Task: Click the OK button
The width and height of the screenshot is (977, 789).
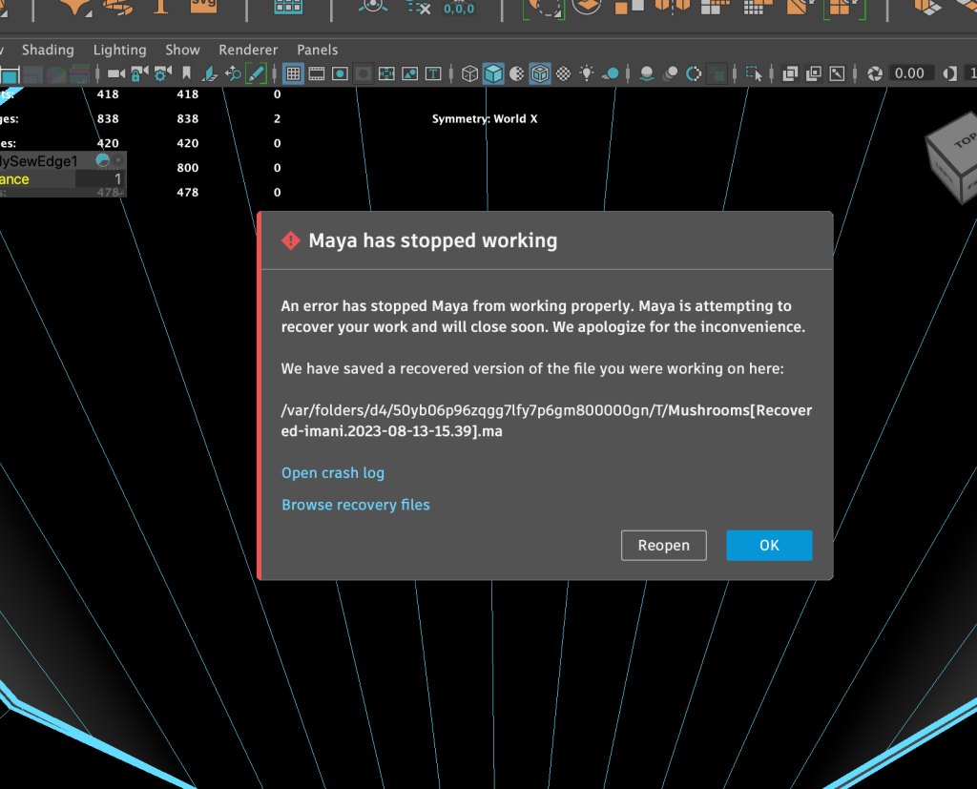Action: pos(769,546)
